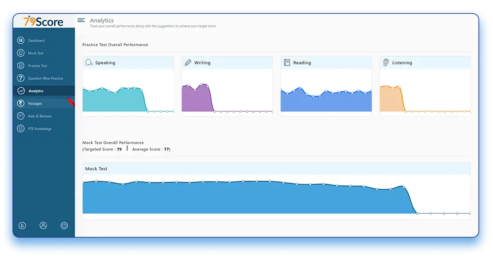Click the Speaking head icon
This screenshot has width=493, height=258.
89,63
